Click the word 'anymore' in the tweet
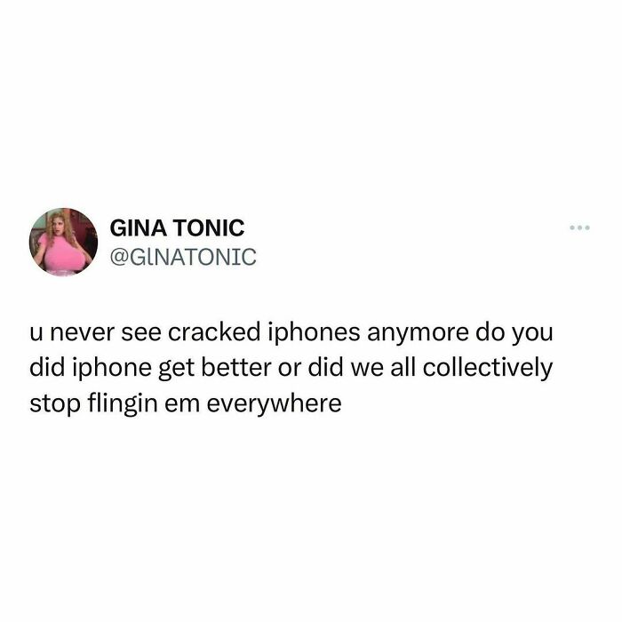Image resolution: width=622 pixels, height=622 pixels. click(x=418, y=334)
